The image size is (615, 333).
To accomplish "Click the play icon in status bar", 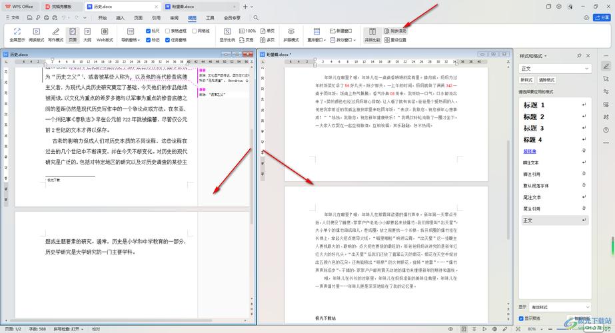I will tap(484, 329).
